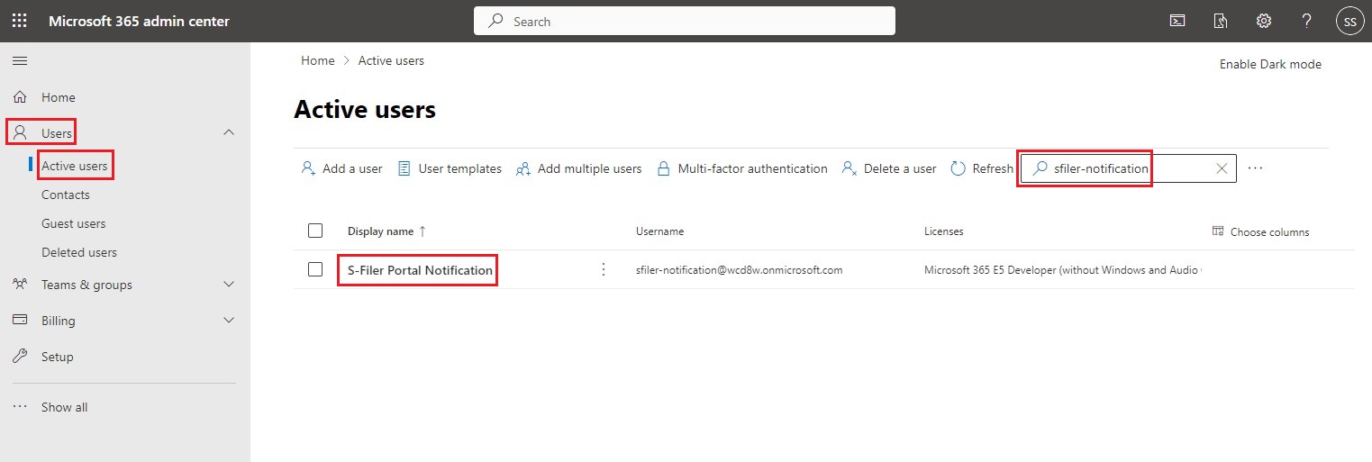Click the Setup wrench icon
This screenshot has width=1372, height=462.
click(20, 357)
